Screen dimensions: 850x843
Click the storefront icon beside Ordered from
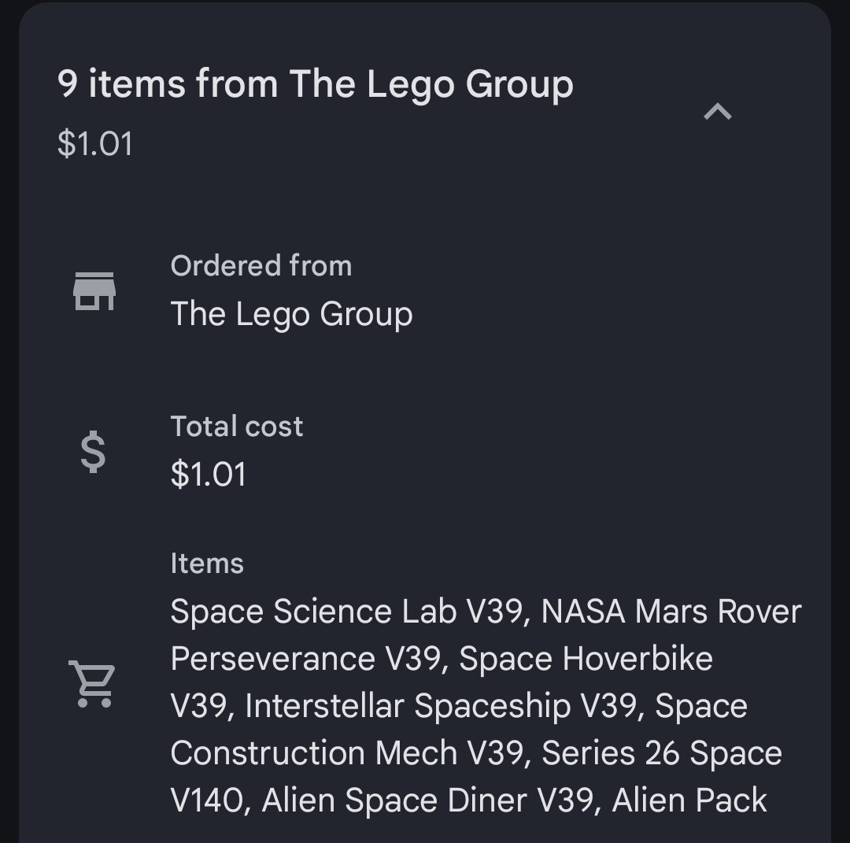click(94, 291)
